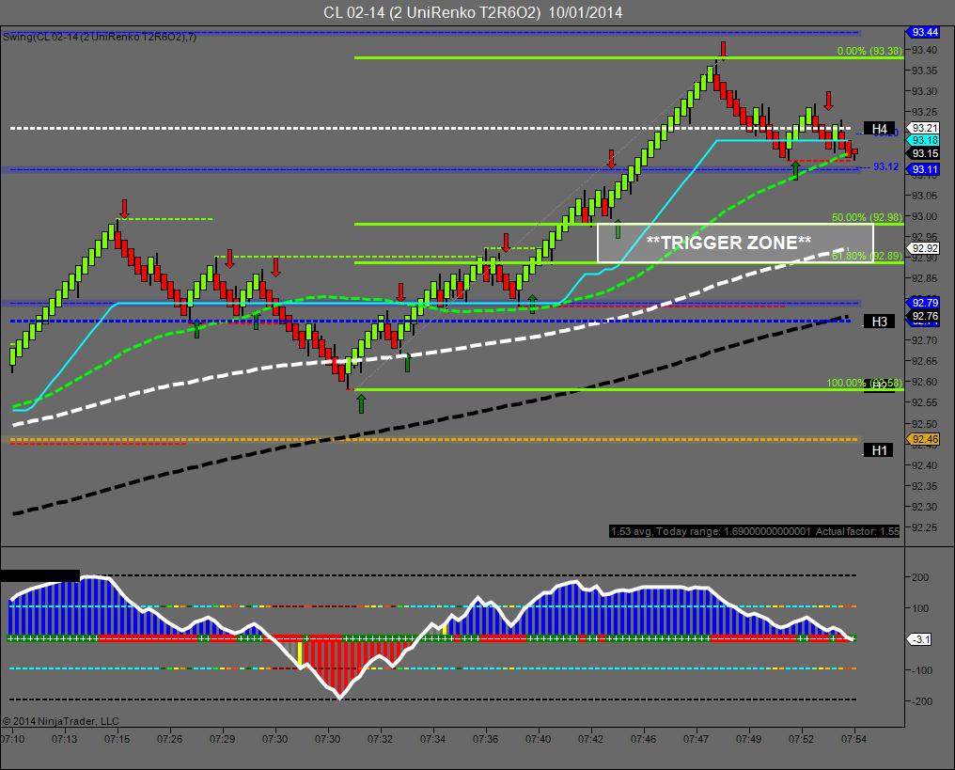Click the 0.00% (93.38) Fibonacci label
This screenshot has height=770, width=955.
(869, 51)
